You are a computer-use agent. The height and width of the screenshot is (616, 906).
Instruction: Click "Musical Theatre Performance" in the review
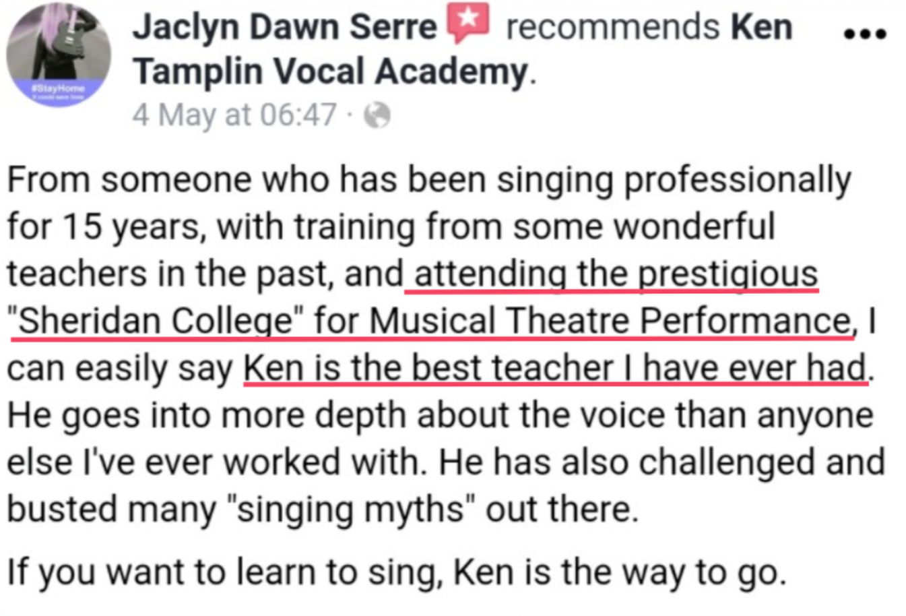(x=610, y=321)
